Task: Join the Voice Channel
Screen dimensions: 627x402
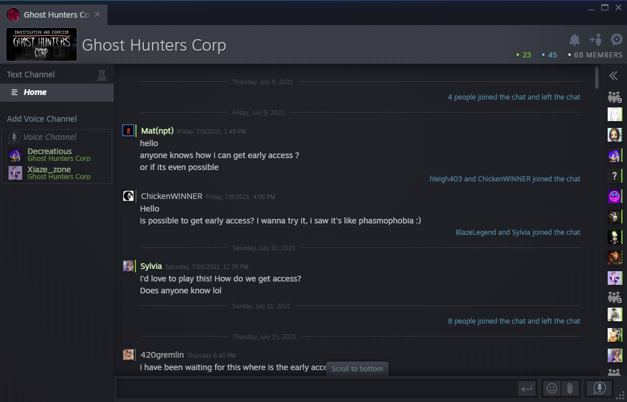Action: click(49, 137)
